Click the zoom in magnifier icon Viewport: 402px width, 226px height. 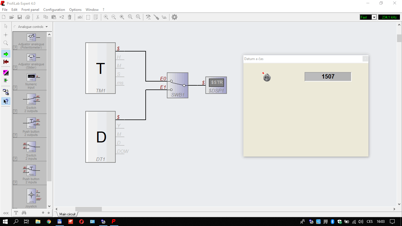point(106,17)
